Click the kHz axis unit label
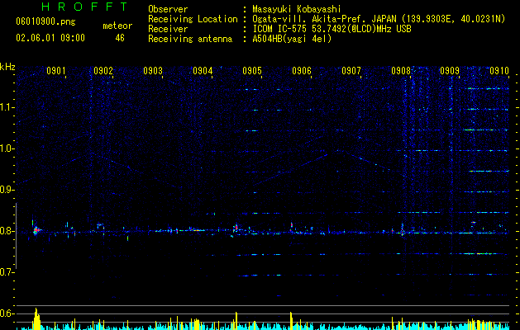The width and height of the screenshot is (520, 330). tap(7, 67)
